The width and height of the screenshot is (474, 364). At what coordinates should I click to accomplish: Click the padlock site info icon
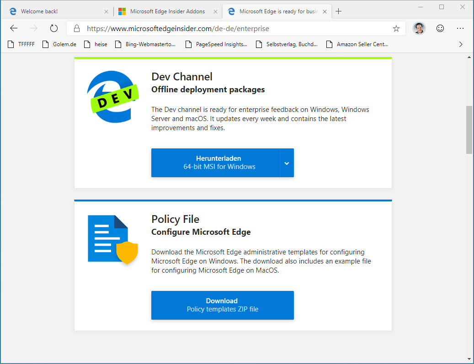(77, 28)
